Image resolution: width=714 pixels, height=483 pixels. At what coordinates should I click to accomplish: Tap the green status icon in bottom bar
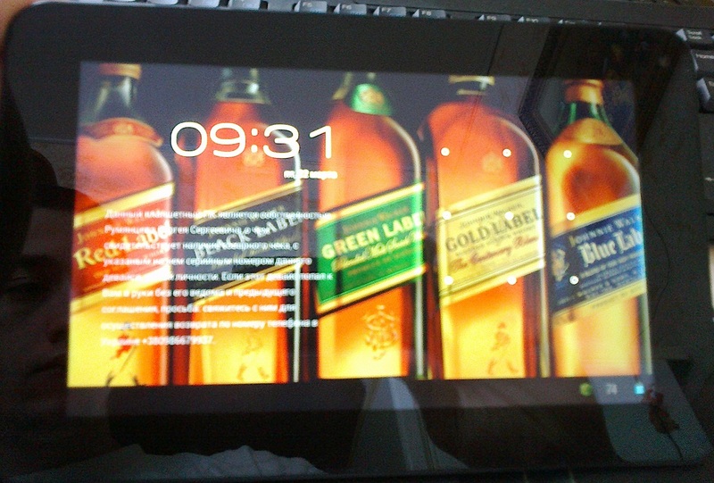(x=586, y=388)
